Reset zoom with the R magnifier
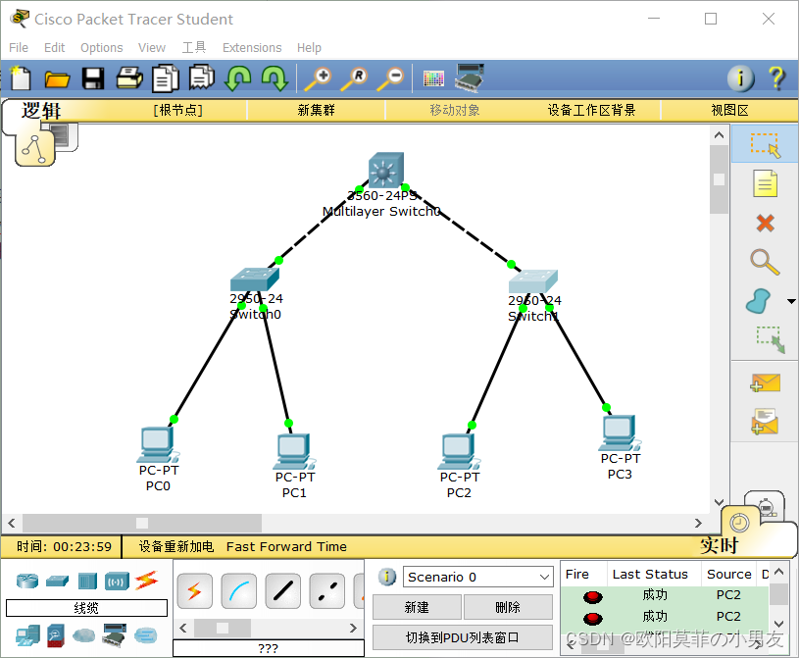Viewport: 799px width, 658px height. (x=354, y=79)
